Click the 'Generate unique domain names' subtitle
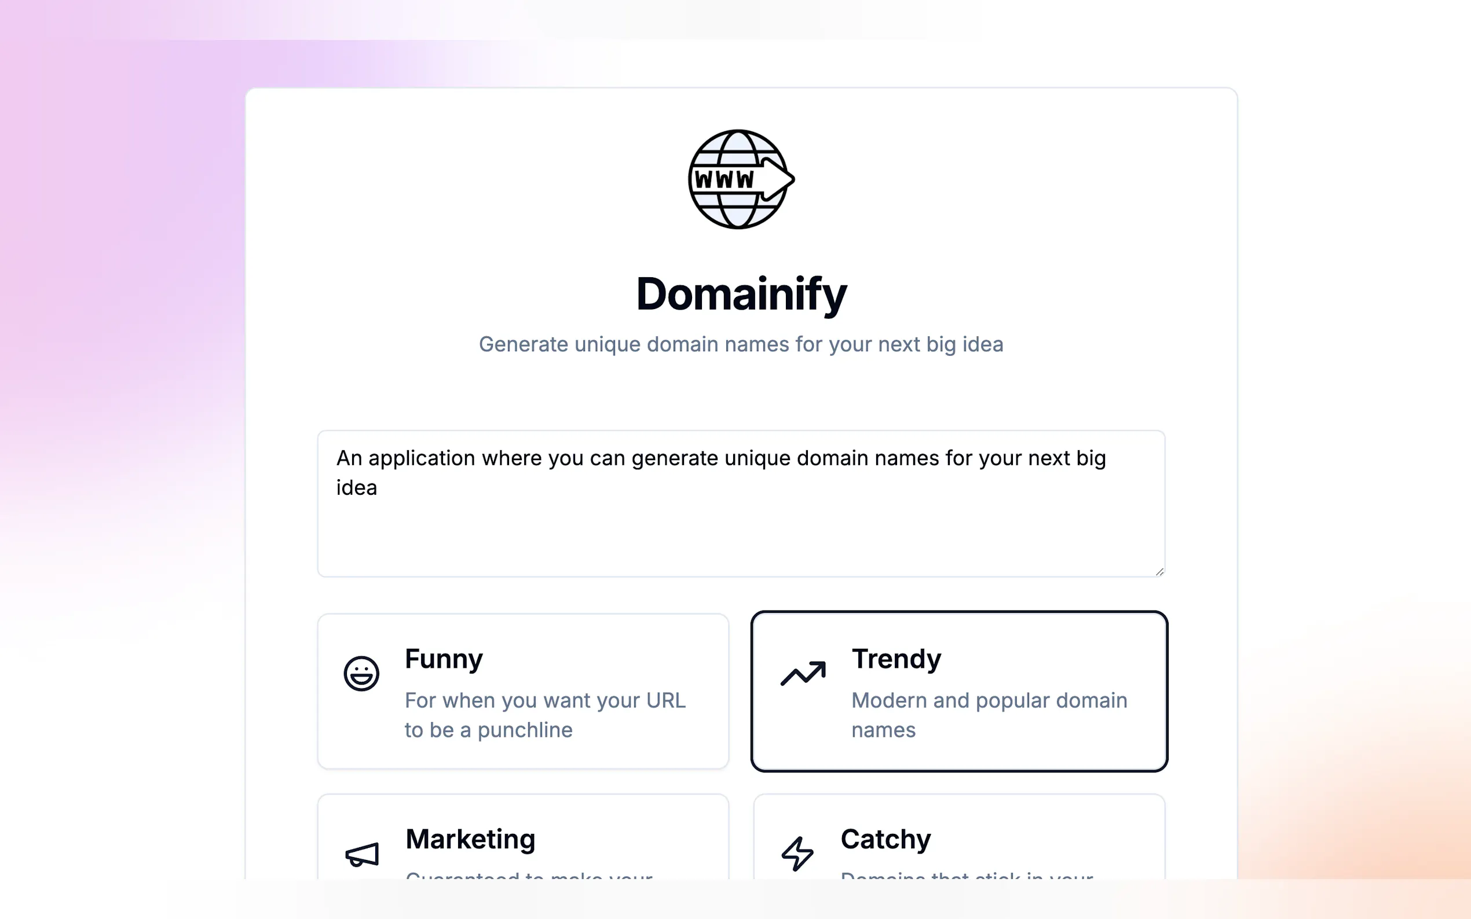 point(741,345)
